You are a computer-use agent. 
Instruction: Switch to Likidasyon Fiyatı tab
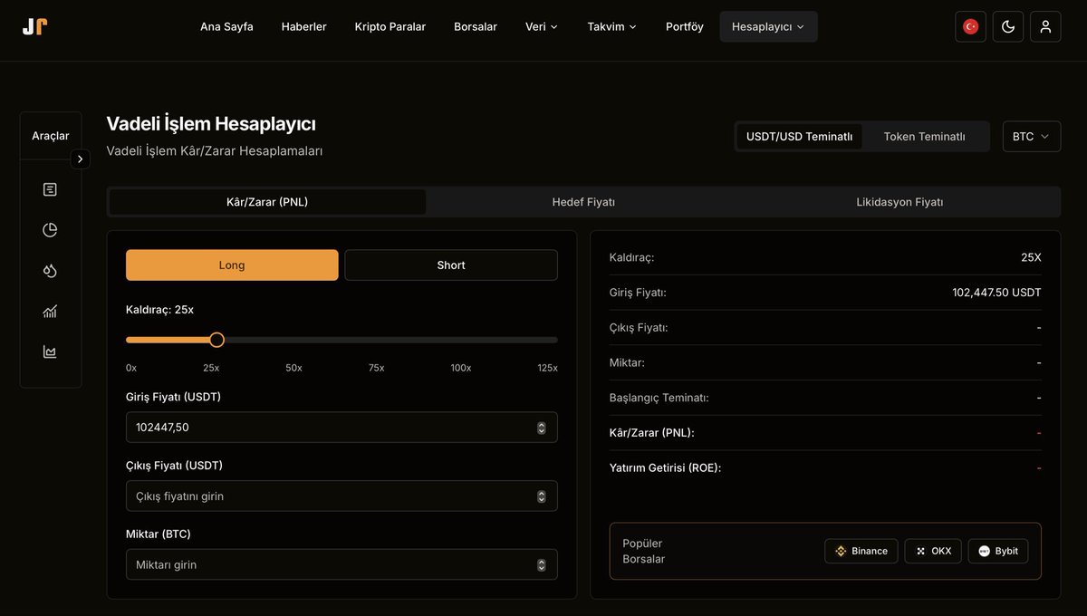click(x=899, y=202)
